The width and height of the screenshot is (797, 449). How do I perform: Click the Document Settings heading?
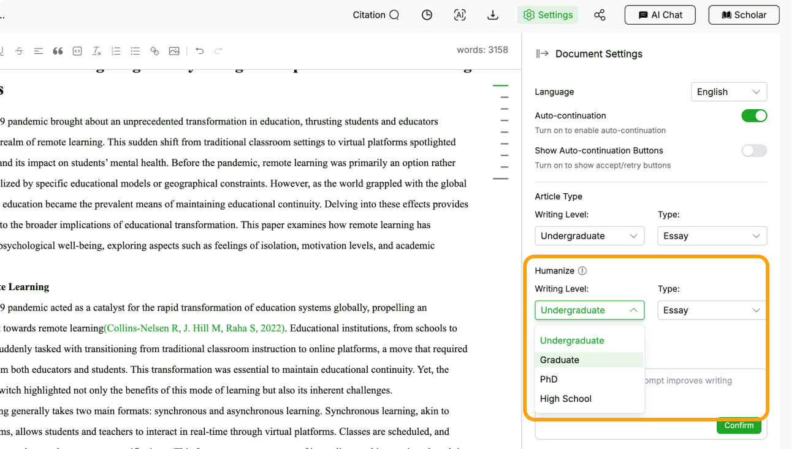599,54
